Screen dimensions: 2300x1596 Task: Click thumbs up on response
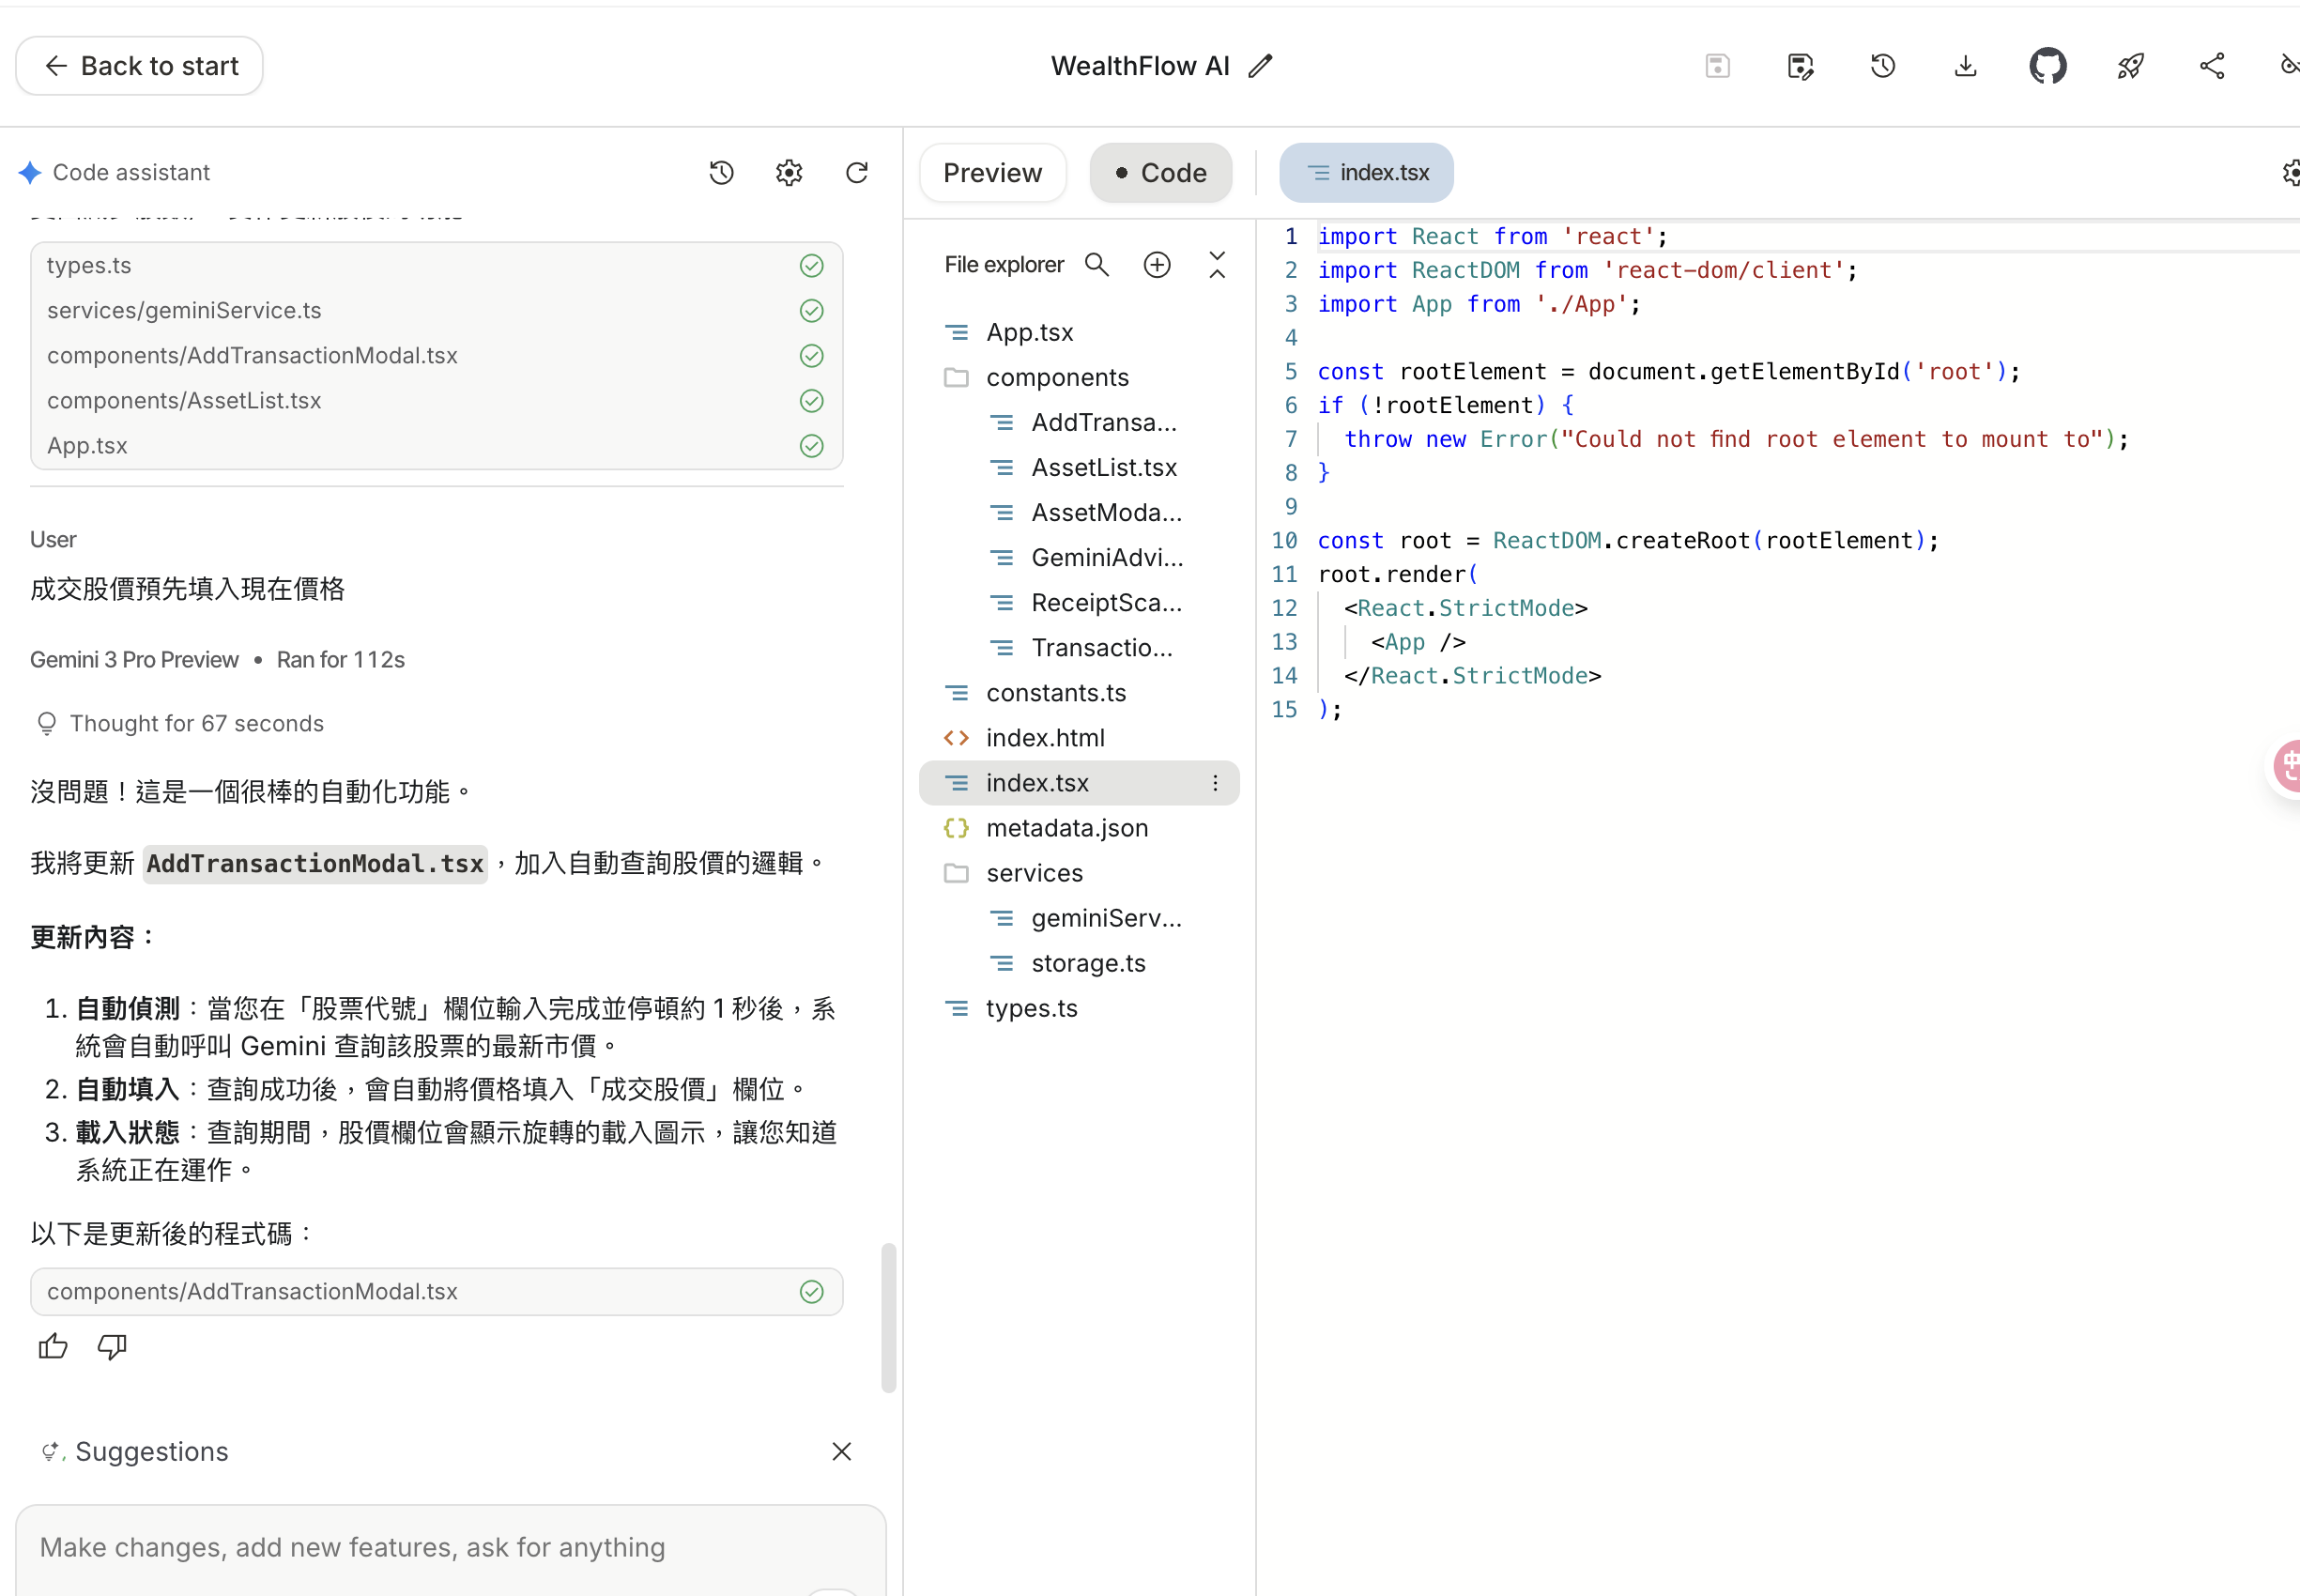point(53,1346)
